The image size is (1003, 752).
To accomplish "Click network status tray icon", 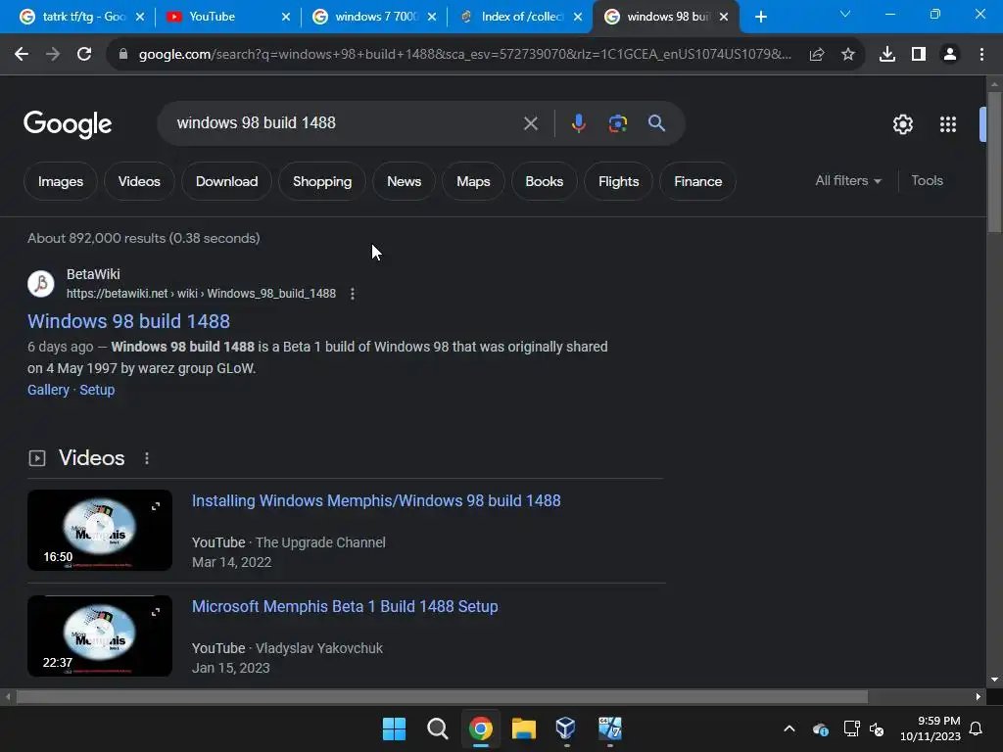I will coord(851,728).
